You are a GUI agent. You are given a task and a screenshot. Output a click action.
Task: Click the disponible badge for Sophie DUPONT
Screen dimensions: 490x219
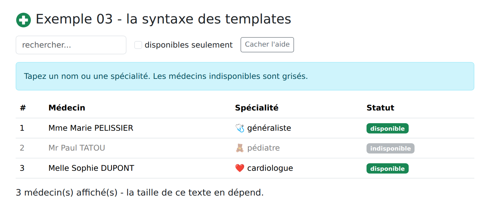(387, 168)
